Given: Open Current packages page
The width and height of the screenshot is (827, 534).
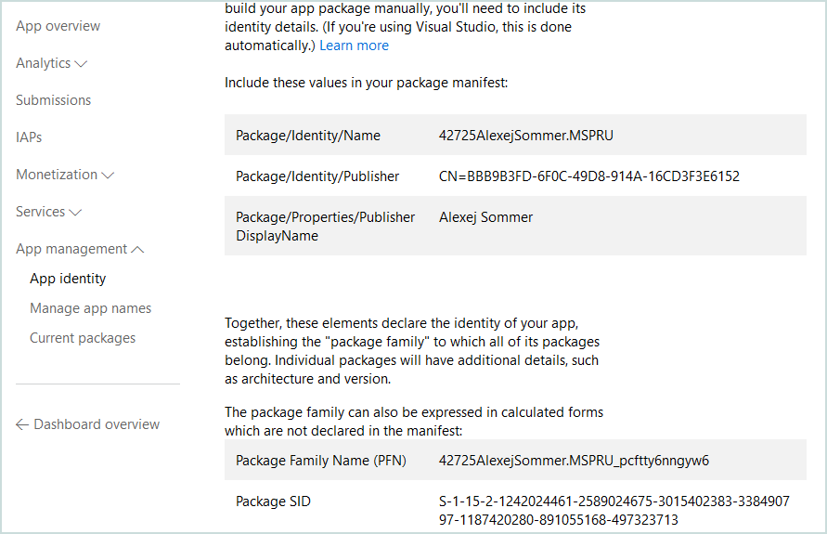Looking at the screenshot, I should [83, 338].
